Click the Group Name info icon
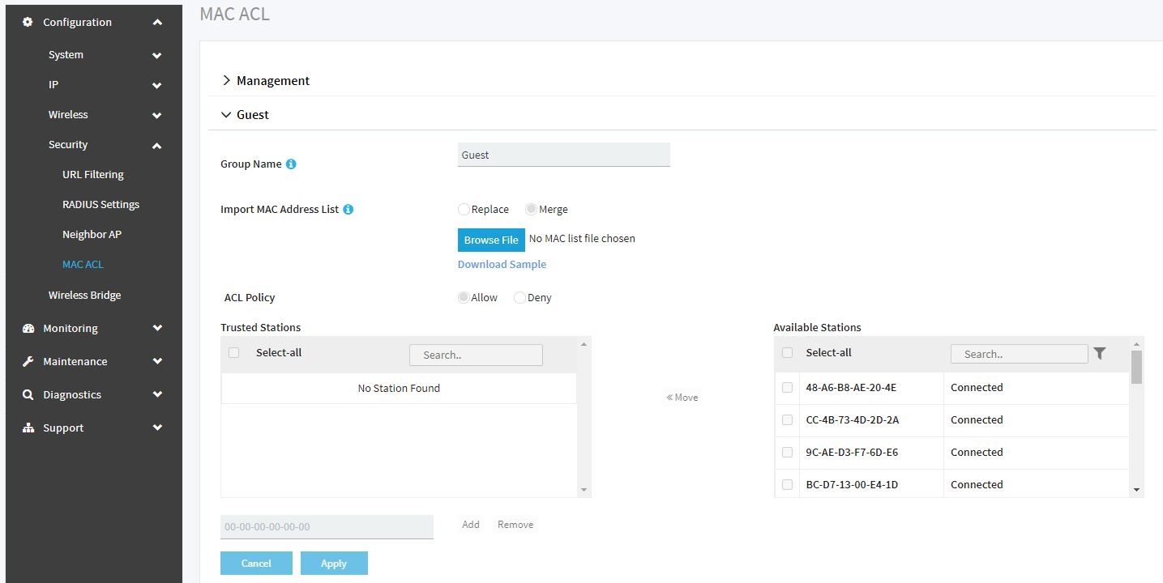The width and height of the screenshot is (1163, 583). pos(291,164)
